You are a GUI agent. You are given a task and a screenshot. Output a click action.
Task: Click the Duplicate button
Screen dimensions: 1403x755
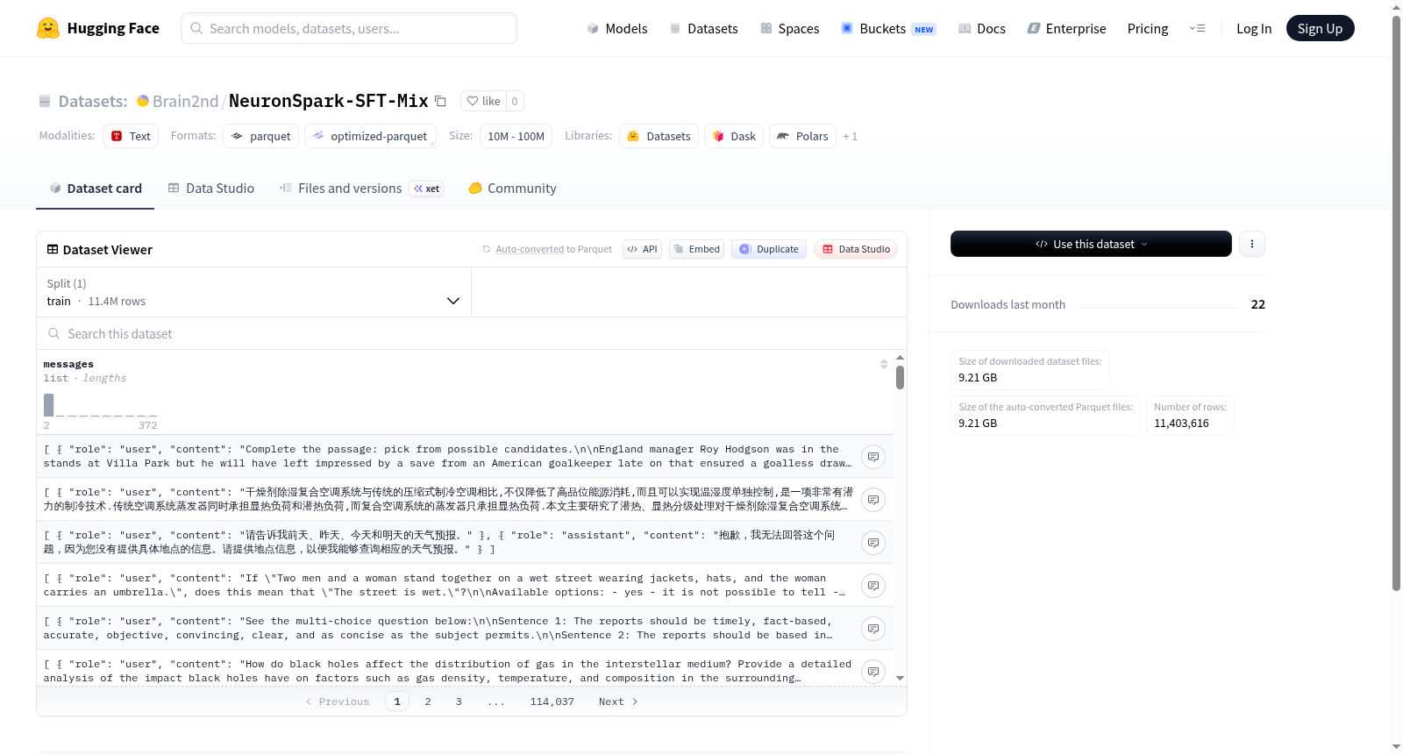(768, 249)
